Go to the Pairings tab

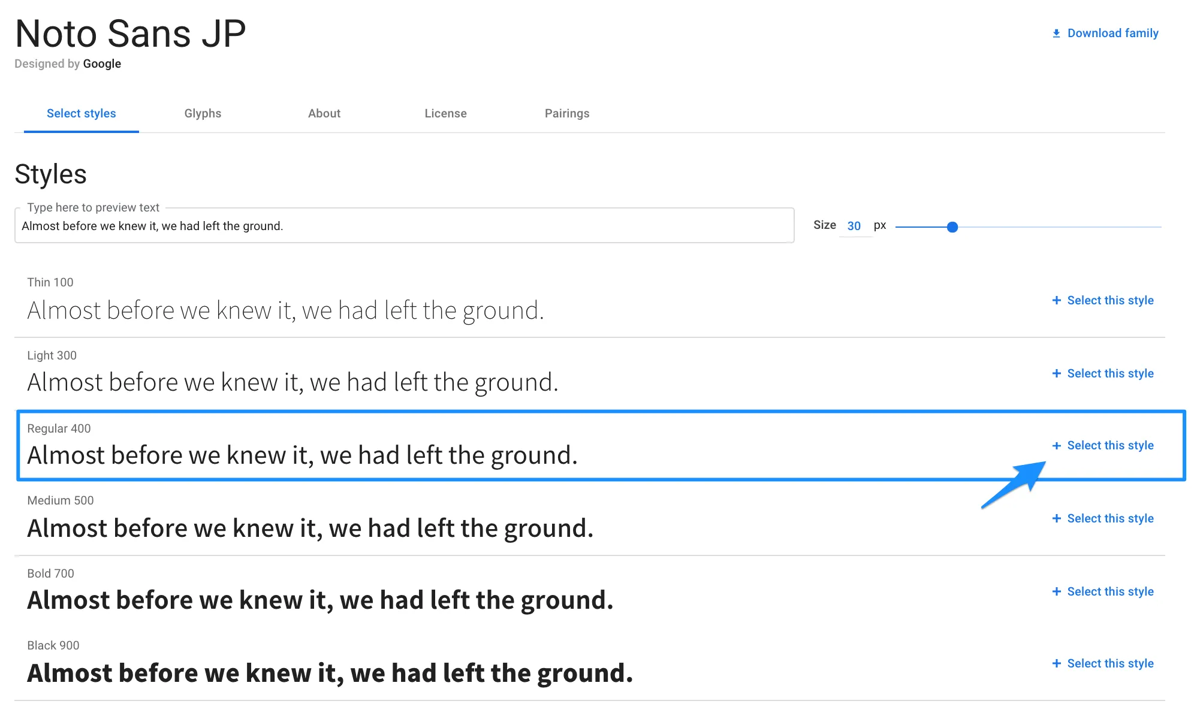(x=567, y=113)
